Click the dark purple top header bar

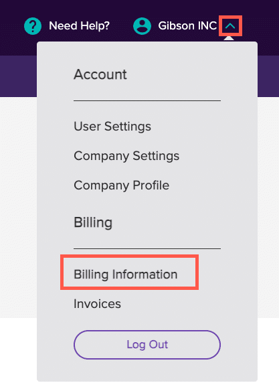139,7
